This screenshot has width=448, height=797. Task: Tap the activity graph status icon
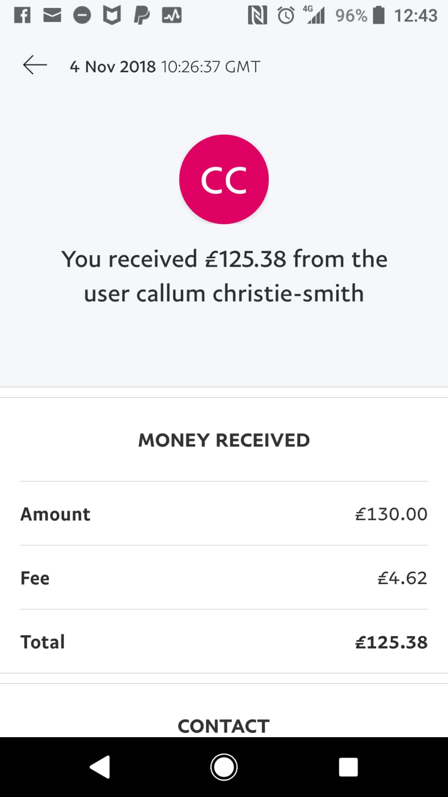click(x=171, y=15)
